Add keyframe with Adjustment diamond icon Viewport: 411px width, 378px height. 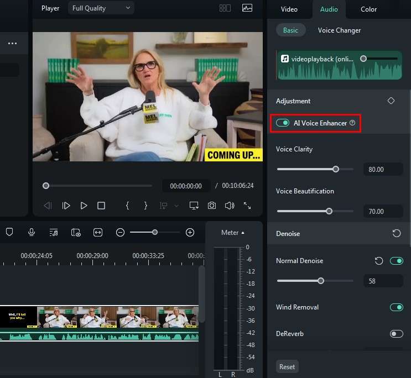pos(391,101)
